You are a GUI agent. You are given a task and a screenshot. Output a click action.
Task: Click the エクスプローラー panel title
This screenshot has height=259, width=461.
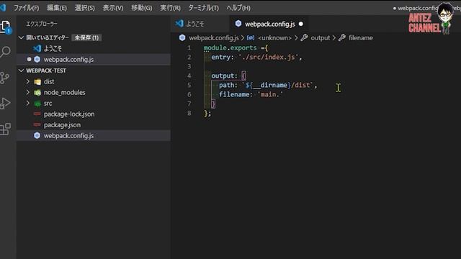click(x=42, y=24)
